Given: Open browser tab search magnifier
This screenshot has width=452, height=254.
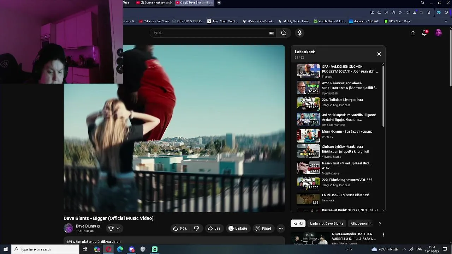Looking at the screenshot, I should [423, 3].
